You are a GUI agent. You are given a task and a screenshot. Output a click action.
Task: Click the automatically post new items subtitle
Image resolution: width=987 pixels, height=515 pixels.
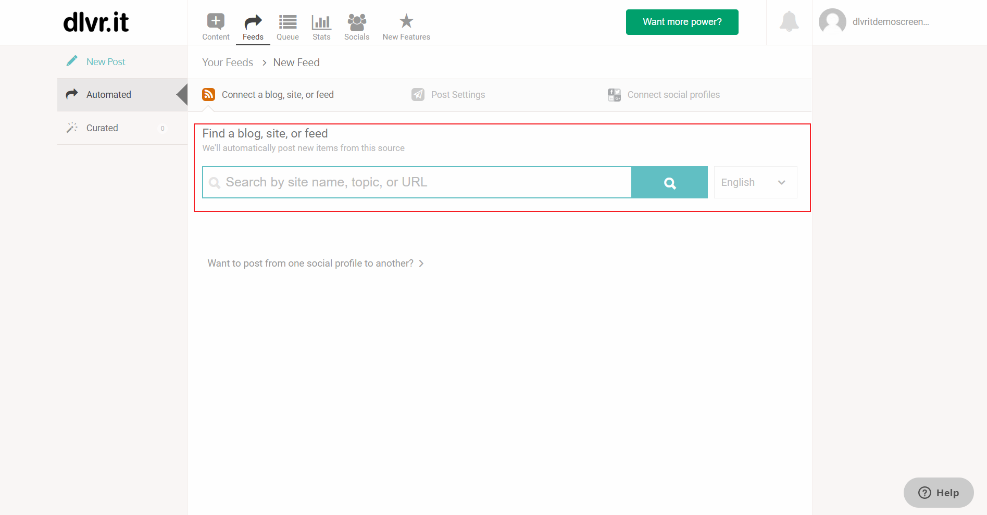click(303, 148)
